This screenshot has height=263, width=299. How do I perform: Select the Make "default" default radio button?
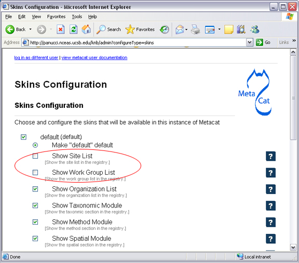tap(35, 145)
